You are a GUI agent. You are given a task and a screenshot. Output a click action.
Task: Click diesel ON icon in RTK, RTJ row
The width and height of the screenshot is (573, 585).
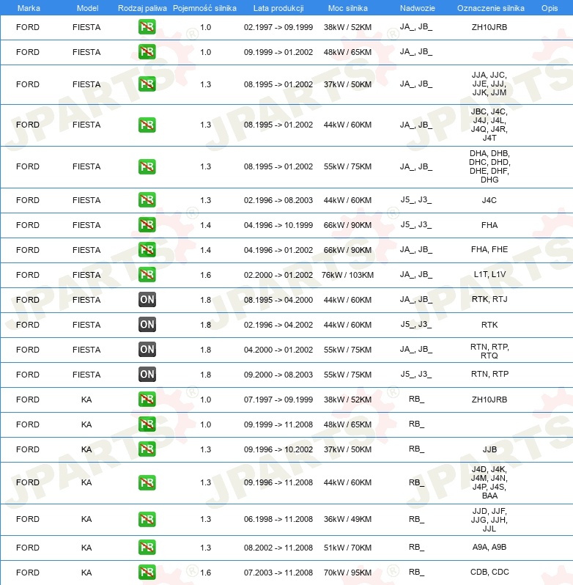147,300
